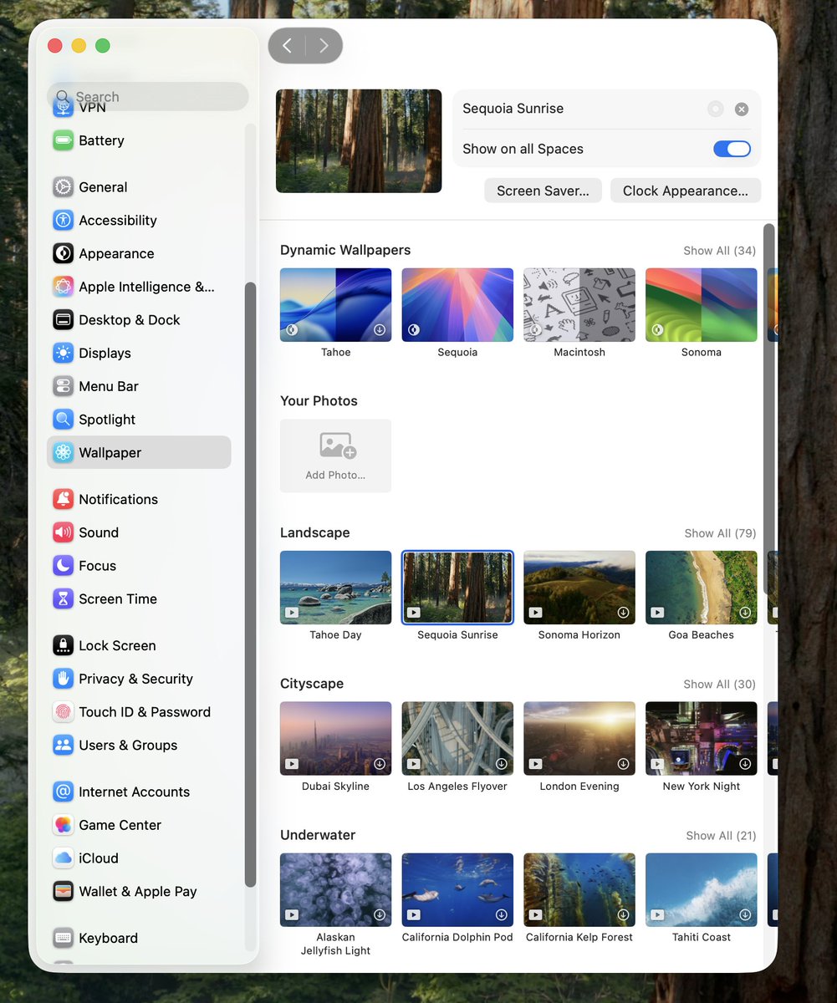This screenshot has width=837, height=1003.
Task: Go back with the left chevron
Action: 287,46
